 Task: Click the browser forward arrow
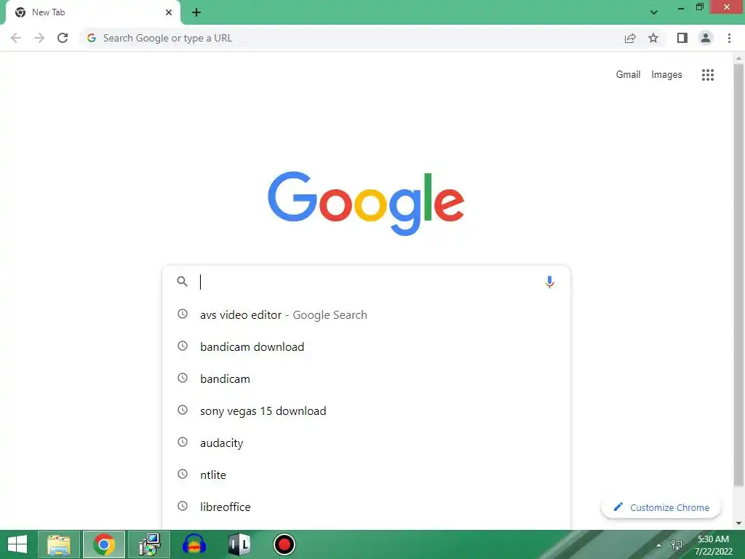(x=39, y=38)
